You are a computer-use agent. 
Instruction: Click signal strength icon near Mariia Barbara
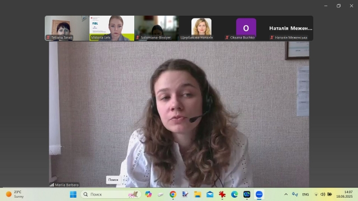click(52, 185)
